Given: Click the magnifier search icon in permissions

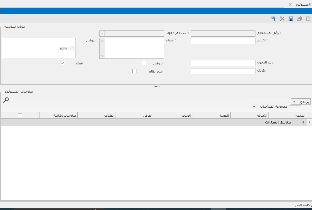Looking at the screenshot, I should 6,100.
